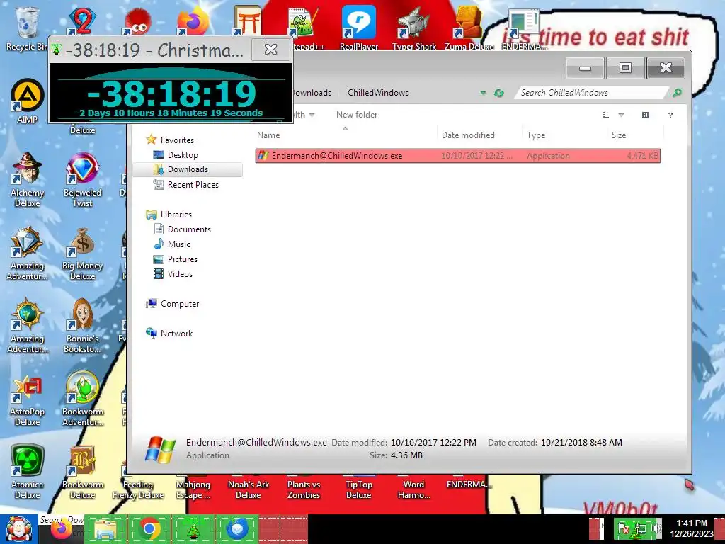The height and width of the screenshot is (544, 725).
Task: Open TipTop Deluxe desktop shortcut
Action: click(x=359, y=488)
